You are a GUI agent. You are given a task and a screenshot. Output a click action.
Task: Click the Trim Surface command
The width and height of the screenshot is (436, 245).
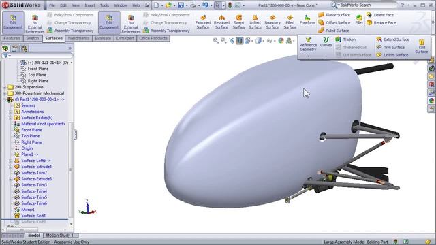(x=390, y=47)
